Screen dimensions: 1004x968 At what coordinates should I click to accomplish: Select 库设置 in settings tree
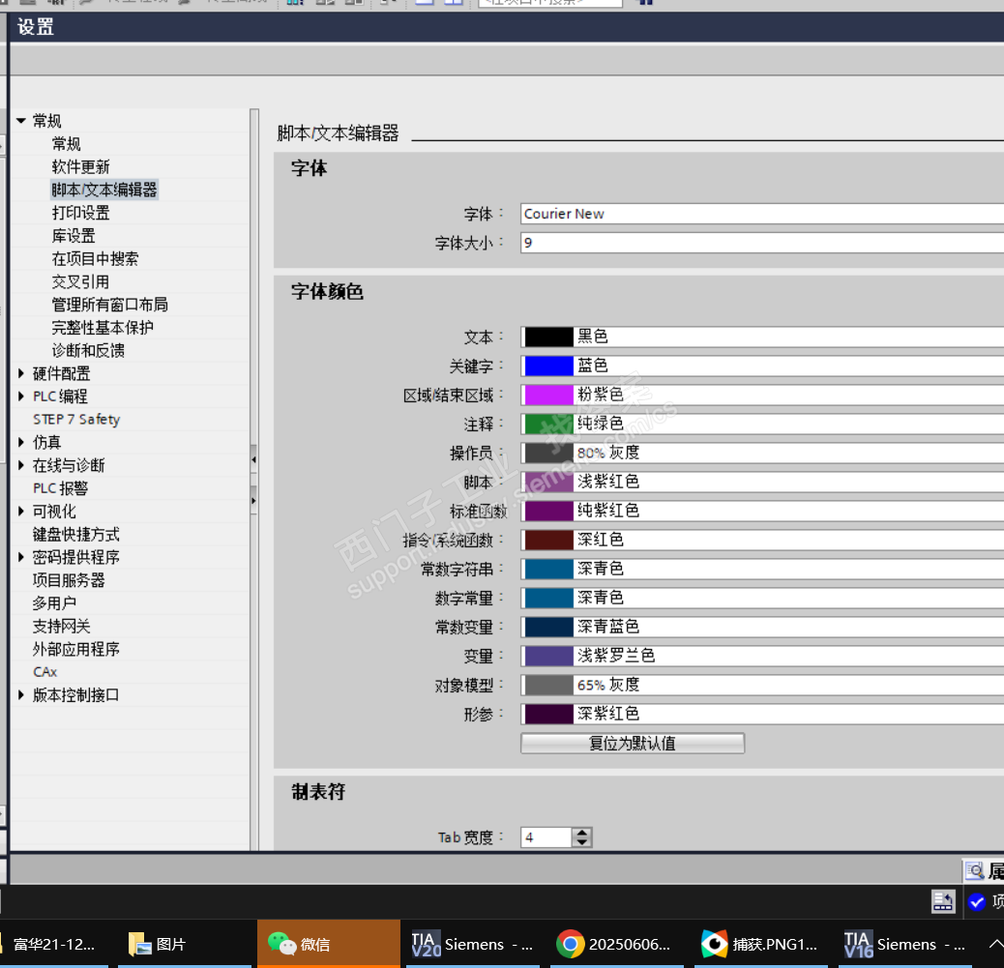point(74,236)
